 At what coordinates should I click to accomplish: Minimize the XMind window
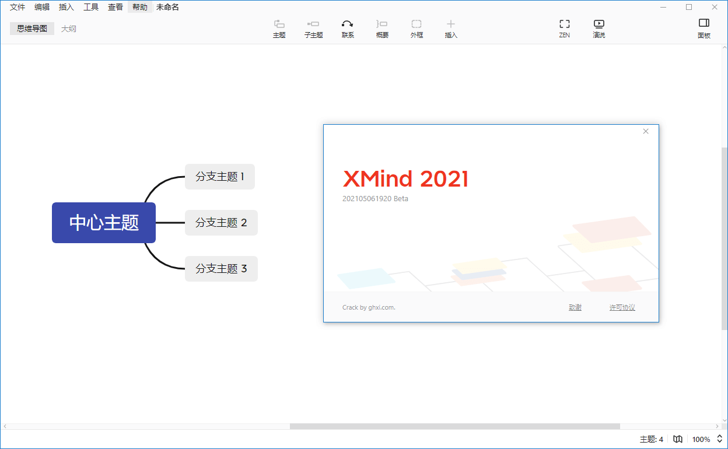pos(663,7)
